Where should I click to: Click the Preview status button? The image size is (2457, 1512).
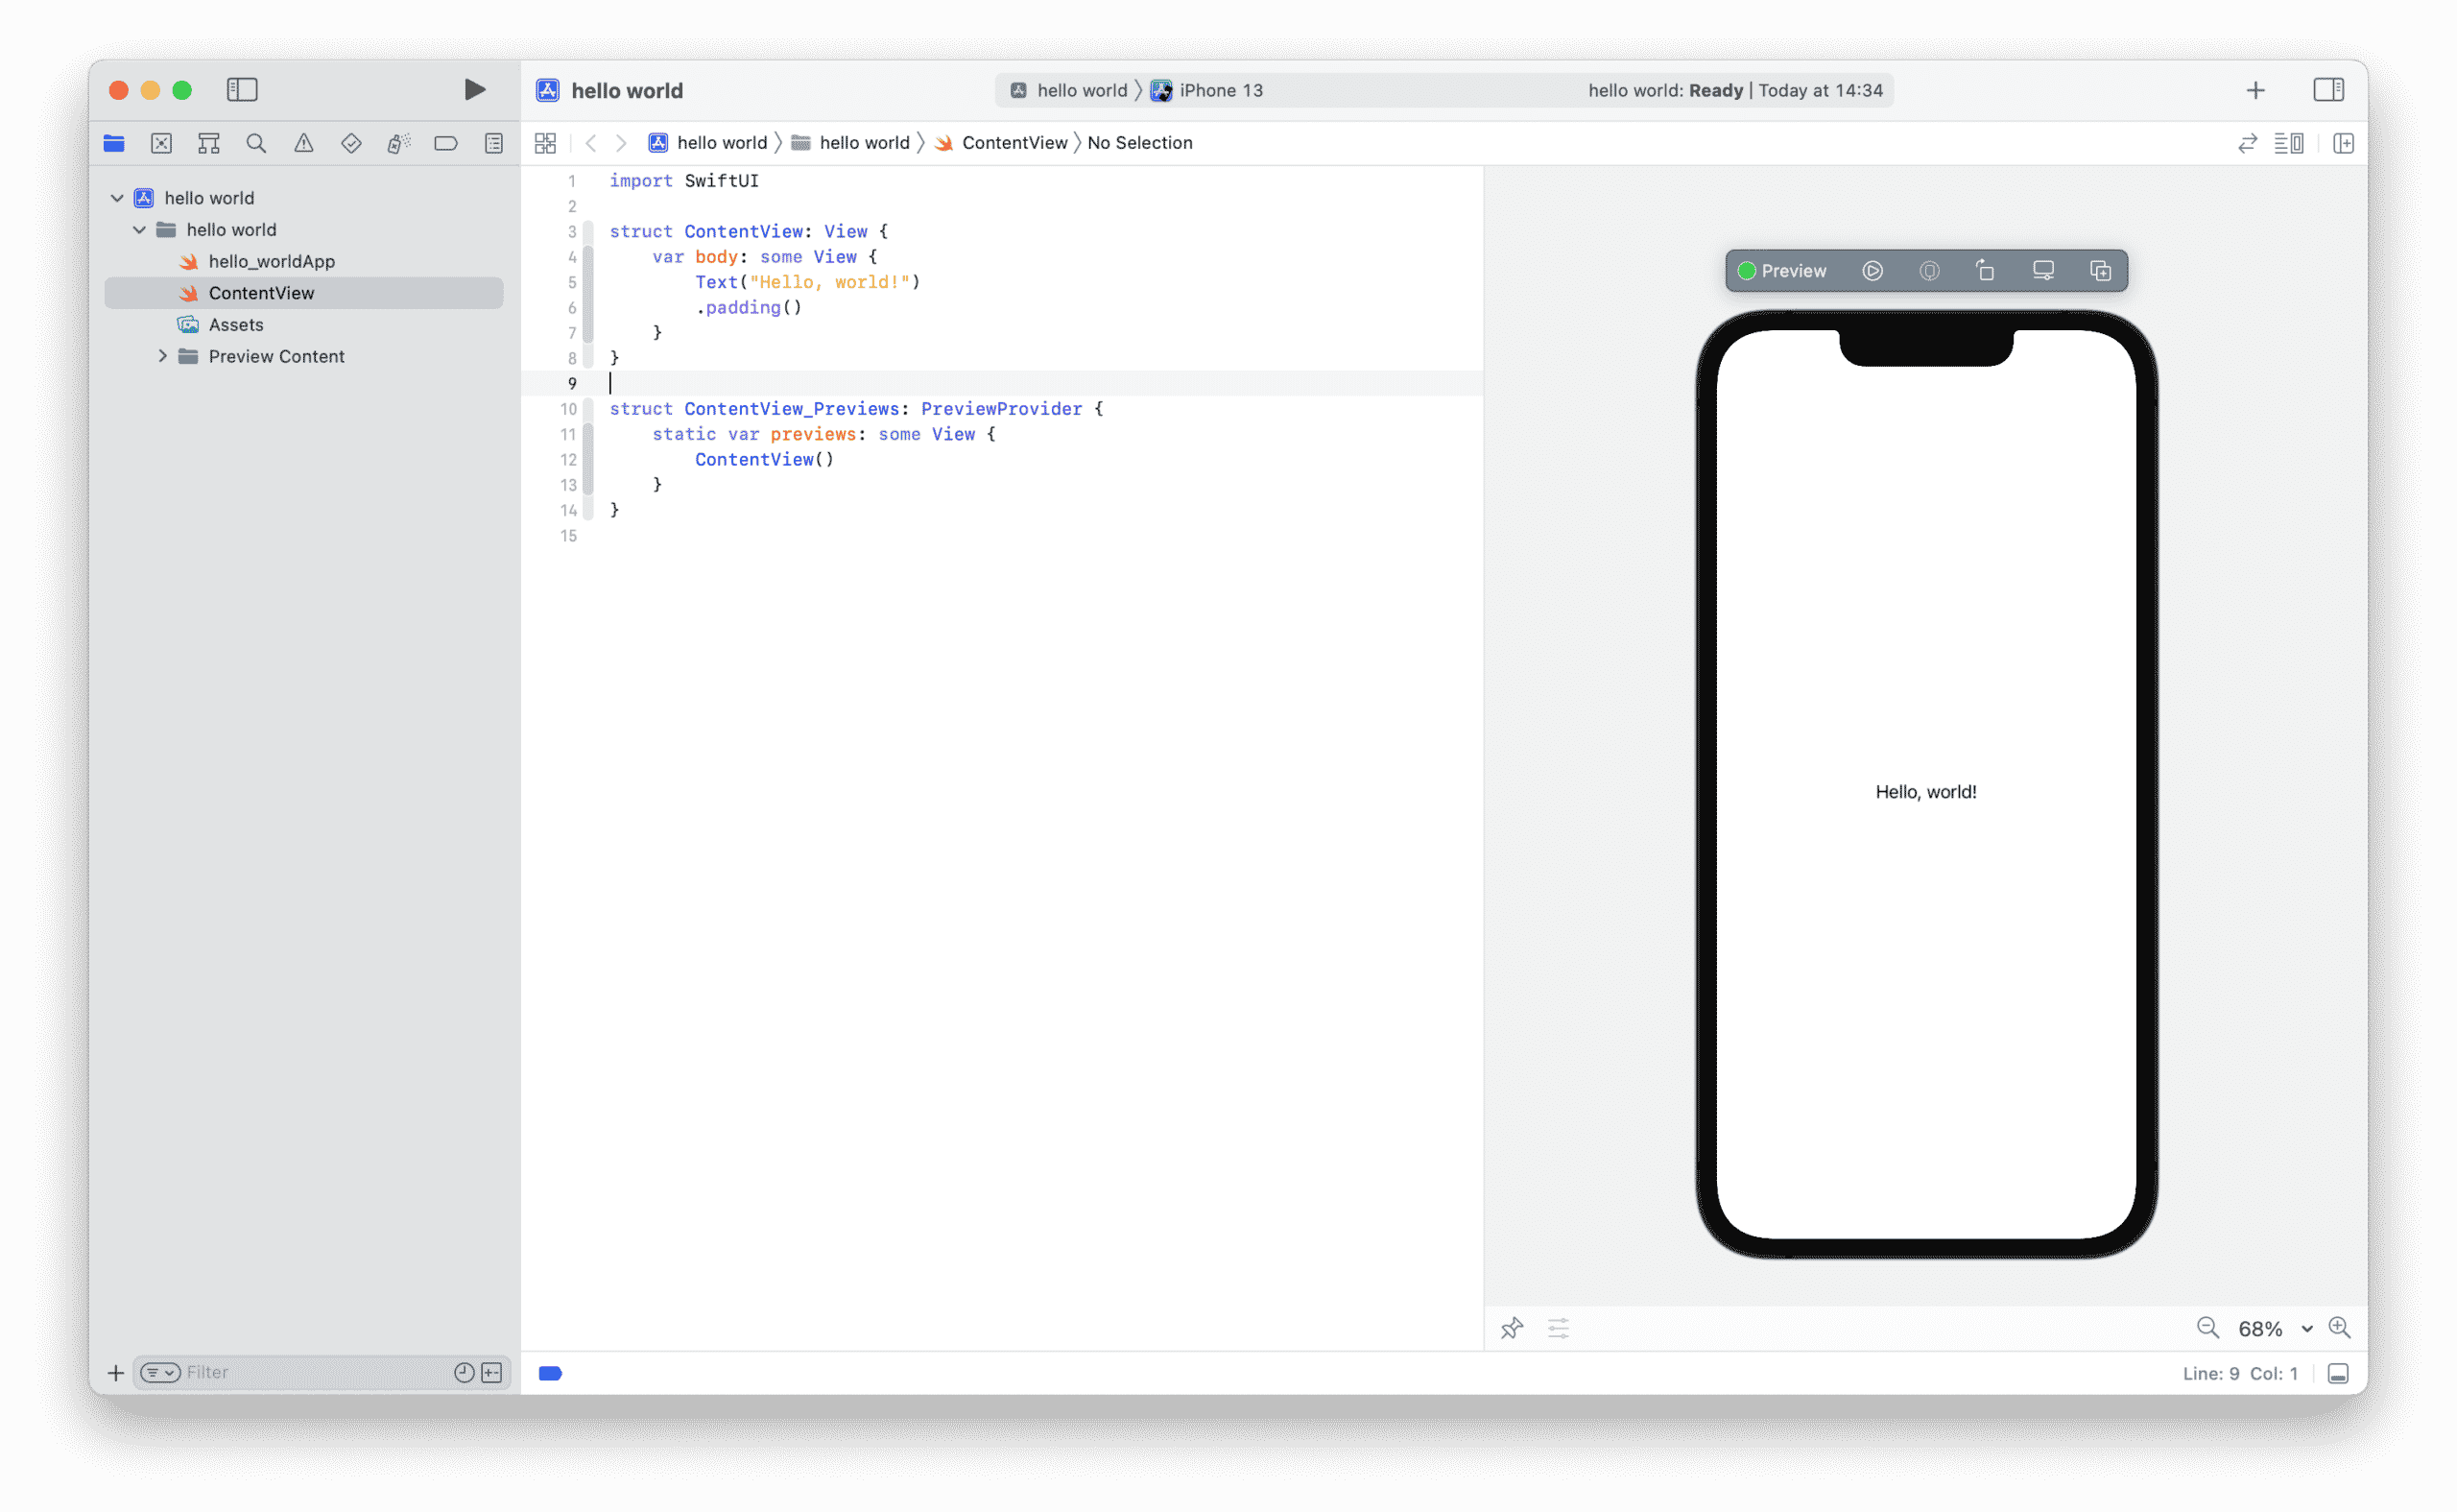point(1781,271)
